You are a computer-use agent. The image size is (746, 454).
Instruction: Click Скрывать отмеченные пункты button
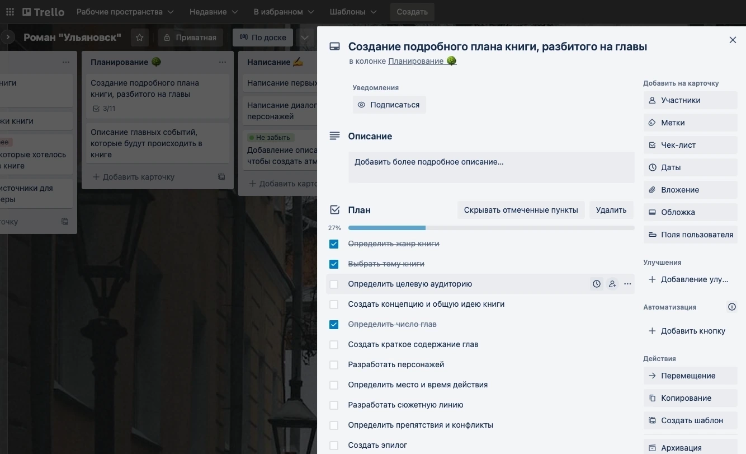click(521, 210)
